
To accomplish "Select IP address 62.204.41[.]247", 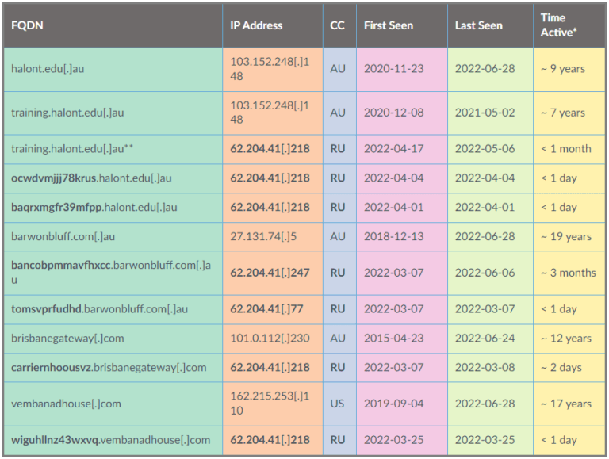I will 270,273.
